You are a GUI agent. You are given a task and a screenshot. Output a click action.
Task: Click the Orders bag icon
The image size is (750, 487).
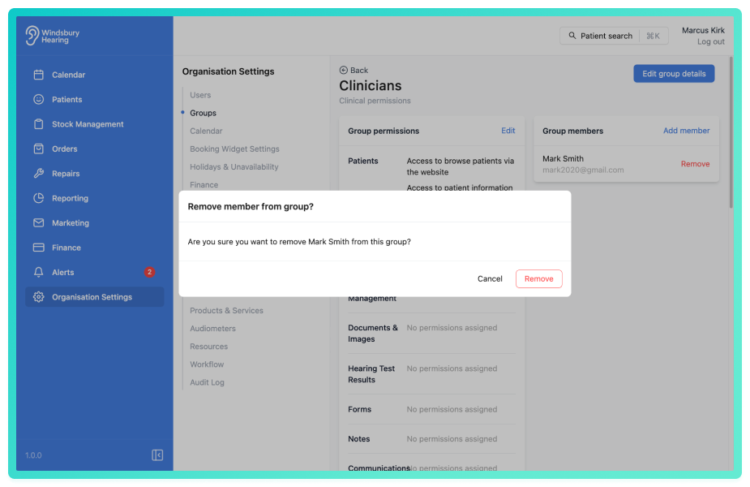[x=39, y=149]
